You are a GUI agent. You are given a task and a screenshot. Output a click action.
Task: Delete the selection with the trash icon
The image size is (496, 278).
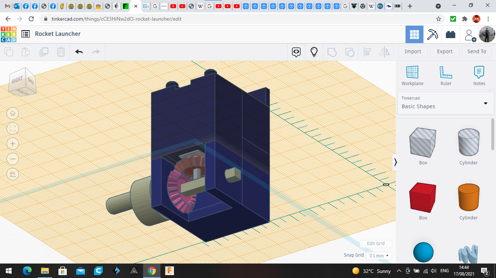61,52
